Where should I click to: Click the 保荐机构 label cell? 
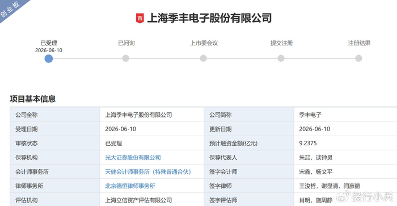click(x=55, y=157)
